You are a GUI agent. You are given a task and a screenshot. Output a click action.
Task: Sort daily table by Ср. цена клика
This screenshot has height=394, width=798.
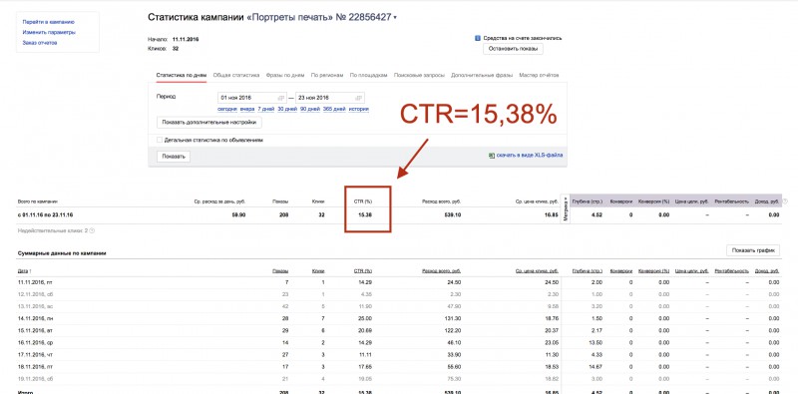tap(537, 271)
